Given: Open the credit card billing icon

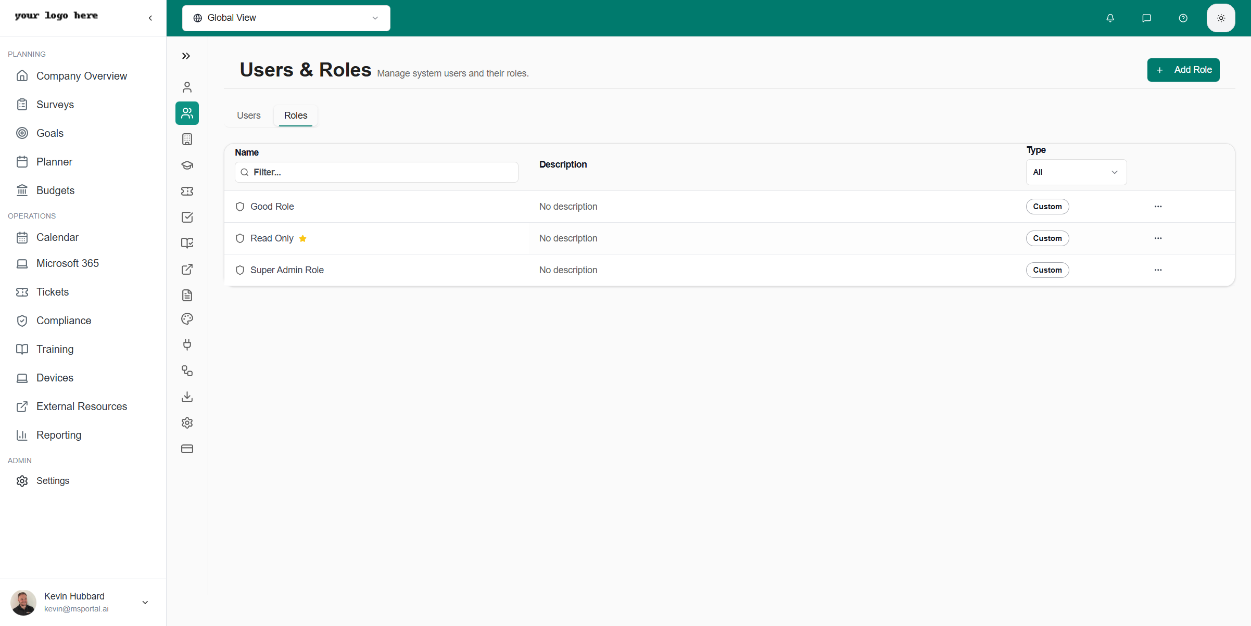Looking at the screenshot, I should coord(187,449).
